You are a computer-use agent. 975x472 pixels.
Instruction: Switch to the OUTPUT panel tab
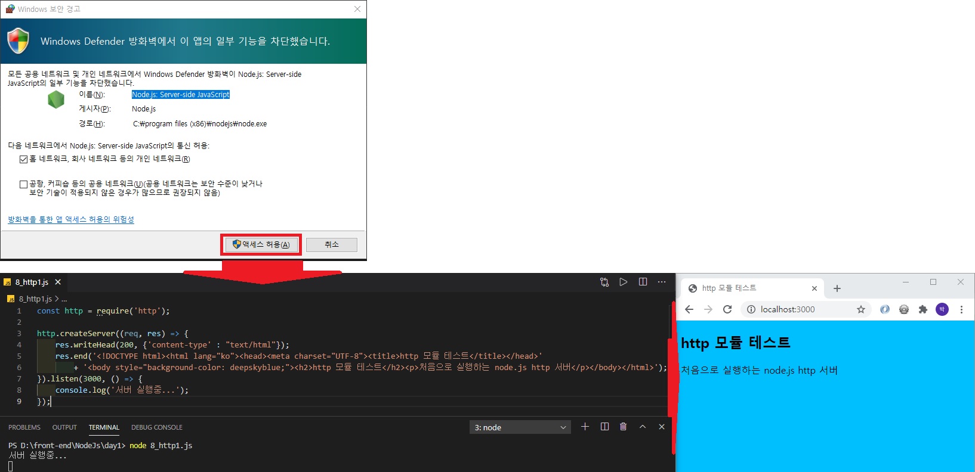(64, 427)
